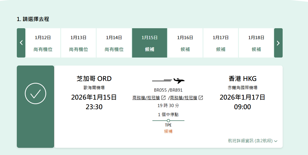Click the 香港 HKG arrival heading
The image size is (308, 155).
click(x=242, y=79)
